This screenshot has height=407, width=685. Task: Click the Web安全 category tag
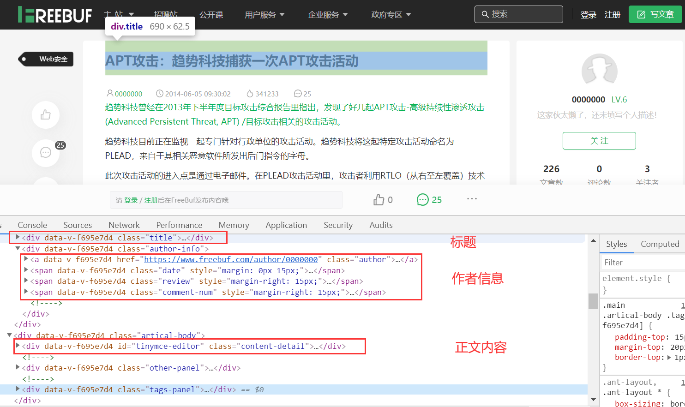pos(46,59)
